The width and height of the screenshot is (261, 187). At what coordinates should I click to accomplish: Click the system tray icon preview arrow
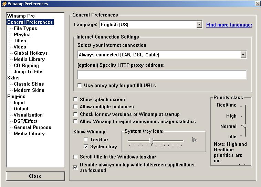tap(194, 140)
